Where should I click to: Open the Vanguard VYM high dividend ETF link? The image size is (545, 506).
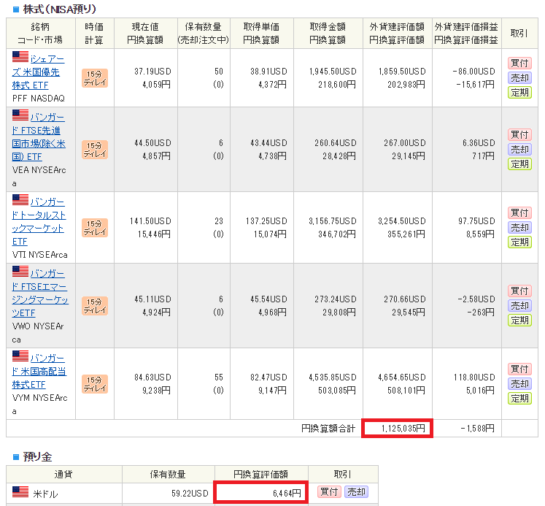pyautogui.click(x=39, y=372)
